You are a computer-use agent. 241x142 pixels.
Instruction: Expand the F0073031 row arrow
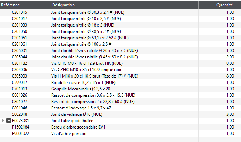[3, 121]
